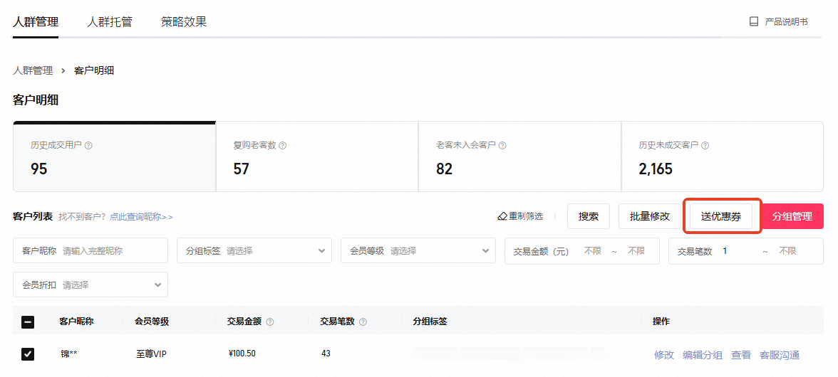Click help icon next to 老客未入会客户
838x377 pixels.
(x=502, y=145)
